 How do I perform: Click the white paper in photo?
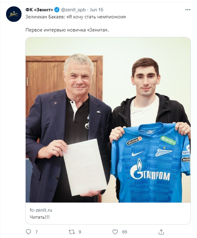click(85, 167)
